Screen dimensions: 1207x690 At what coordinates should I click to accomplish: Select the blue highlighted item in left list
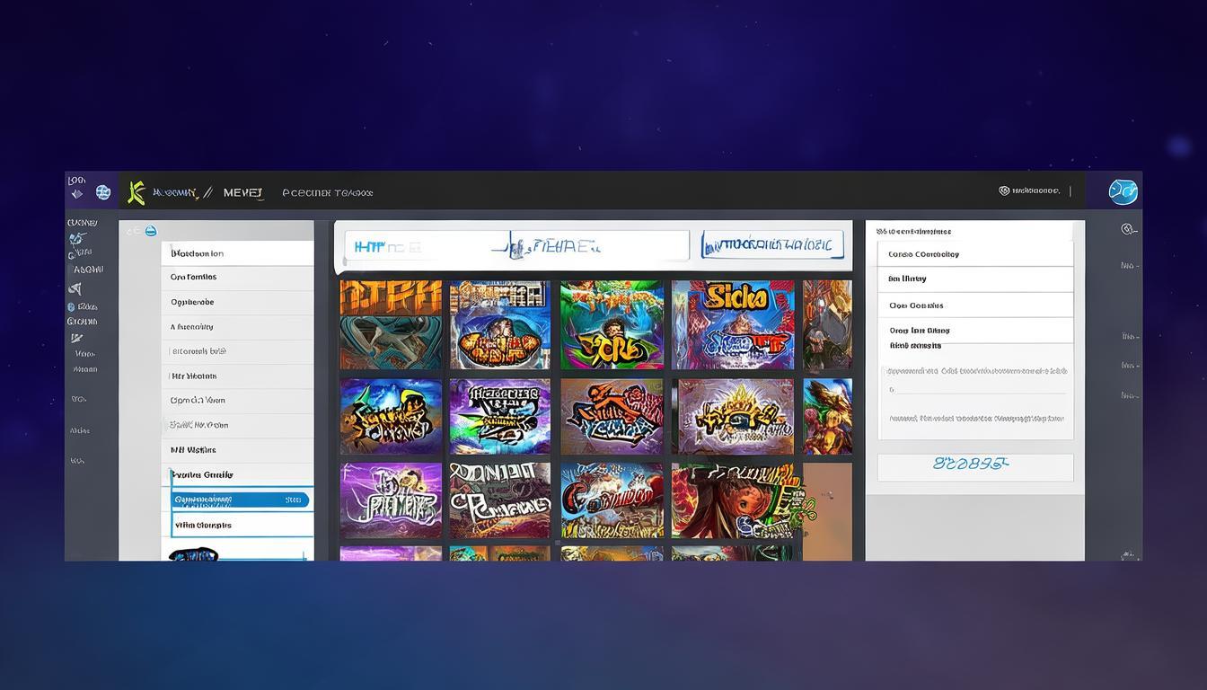(x=239, y=500)
